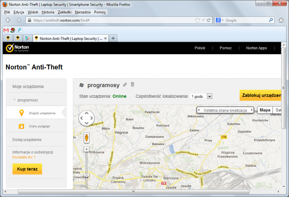Click the Street View pegman icon
289x197 pixels.
click(x=87, y=138)
